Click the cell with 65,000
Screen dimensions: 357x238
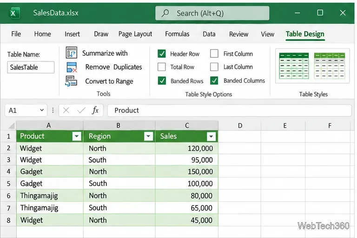[187, 208]
